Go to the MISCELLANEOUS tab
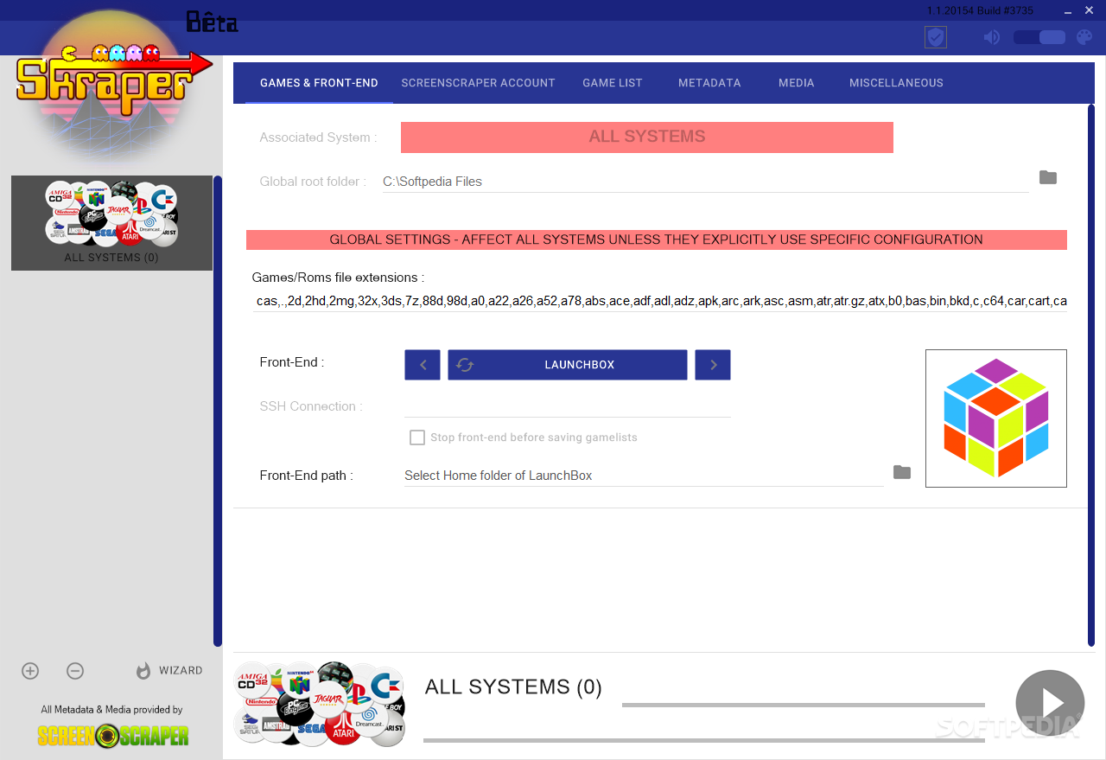The width and height of the screenshot is (1106, 760). click(x=896, y=83)
